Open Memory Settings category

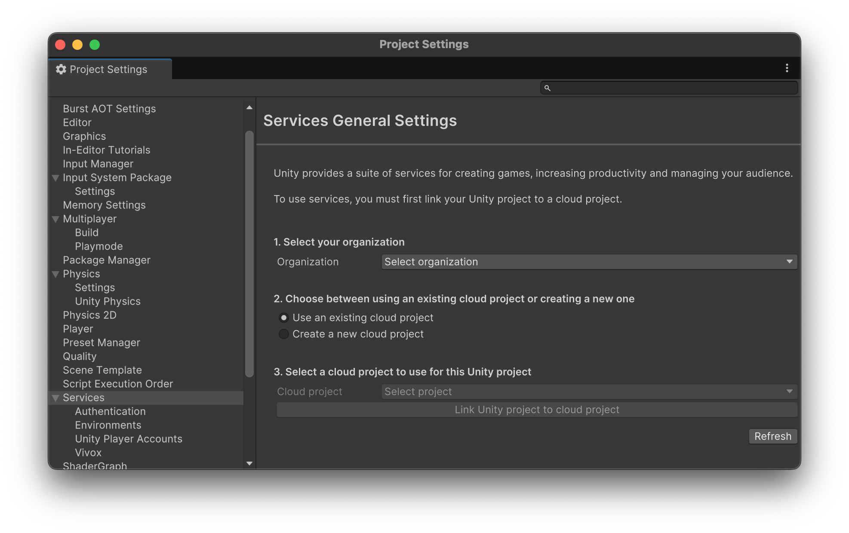104,205
